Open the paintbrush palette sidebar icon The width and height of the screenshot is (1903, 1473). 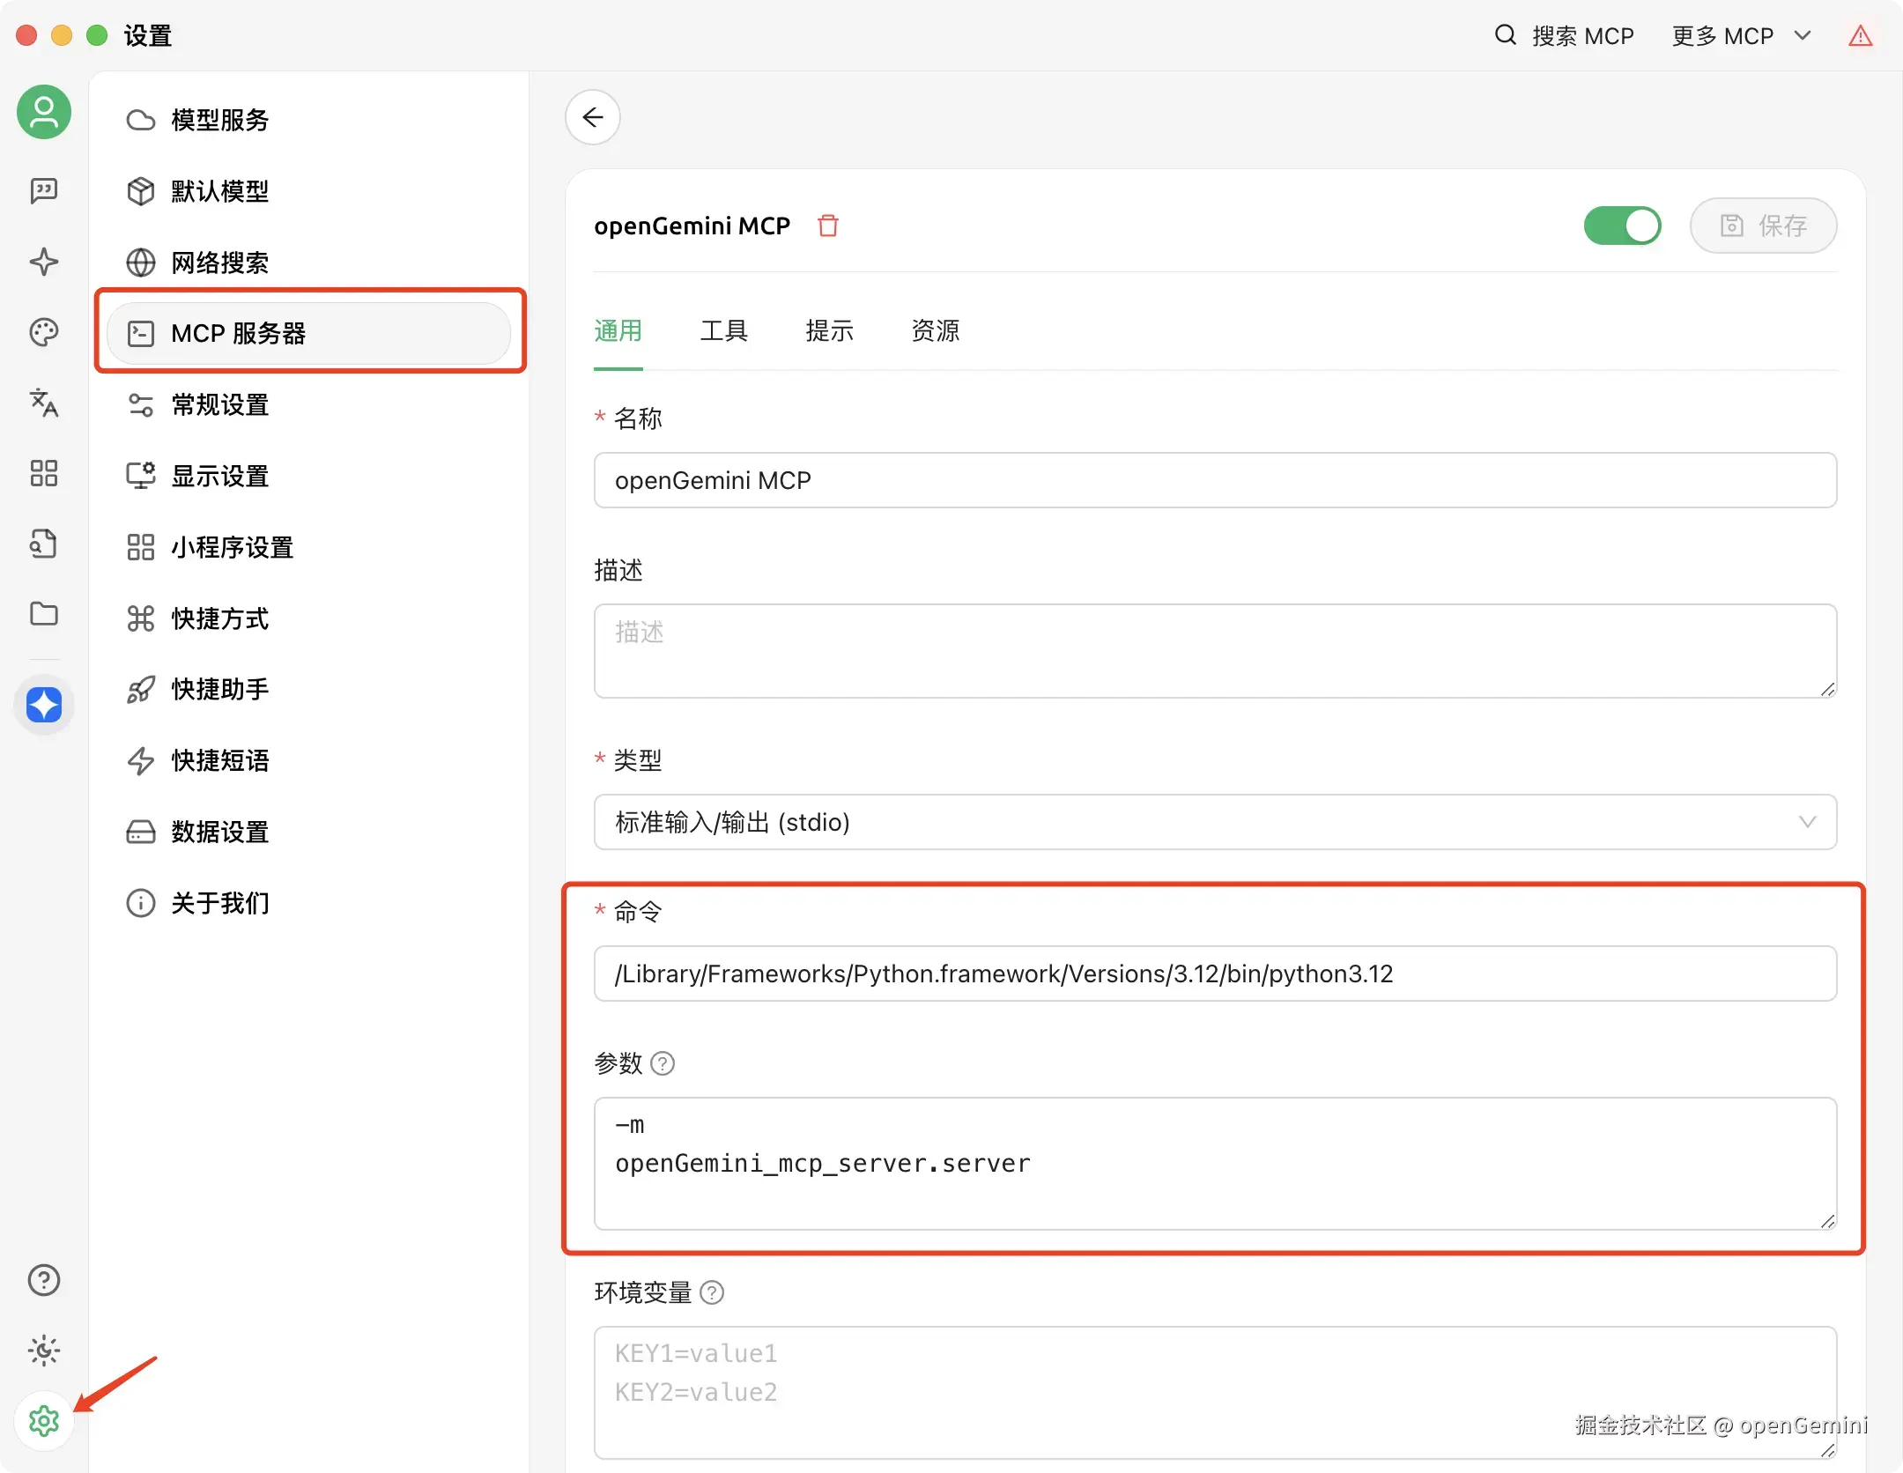(x=44, y=332)
